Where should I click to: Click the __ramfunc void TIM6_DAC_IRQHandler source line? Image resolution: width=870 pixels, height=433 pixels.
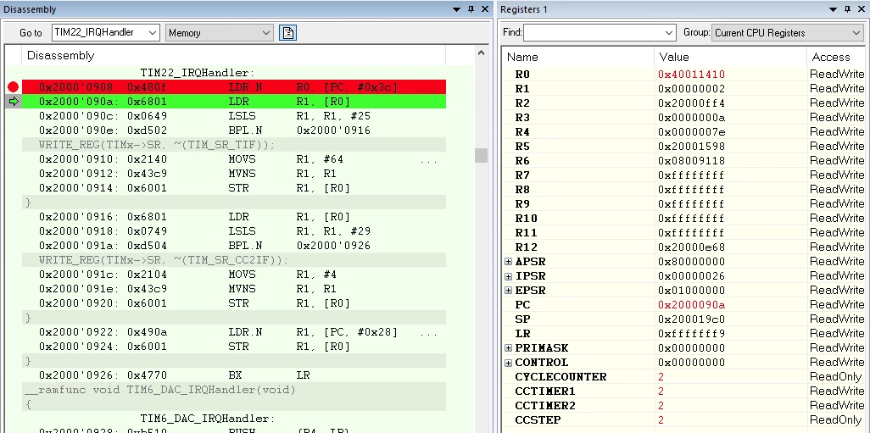234,390
